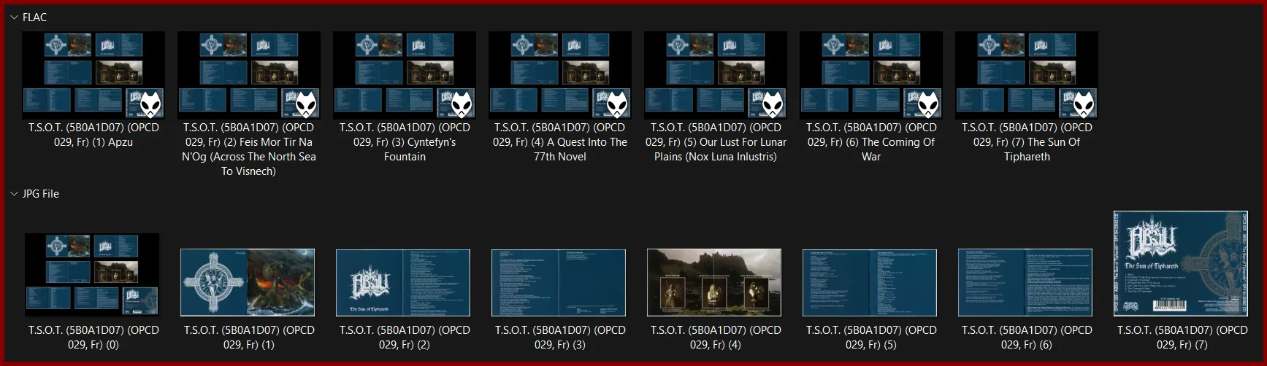This screenshot has height=366, width=1267.
Task: Select the (6) The Coming Of War thumbnail
Action: click(871, 75)
